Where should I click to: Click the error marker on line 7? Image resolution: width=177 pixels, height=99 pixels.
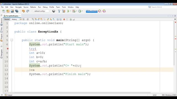pos(8,49)
